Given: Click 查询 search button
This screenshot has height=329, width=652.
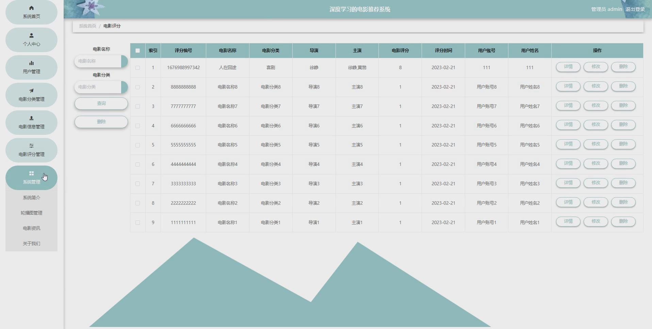Looking at the screenshot, I should 101,103.
